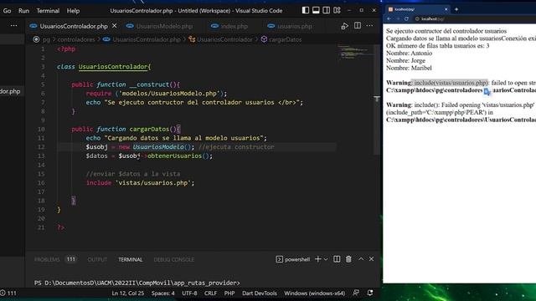The height and width of the screenshot is (301, 536).
Task: Click 'Nombre: Maribel' text in browser
Action: tap(409, 68)
